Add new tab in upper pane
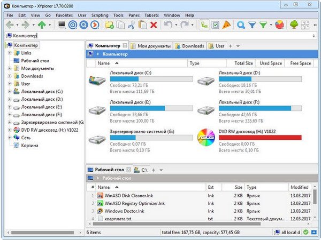This screenshot has height=240, width=321. pyautogui.click(x=230, y=46)
